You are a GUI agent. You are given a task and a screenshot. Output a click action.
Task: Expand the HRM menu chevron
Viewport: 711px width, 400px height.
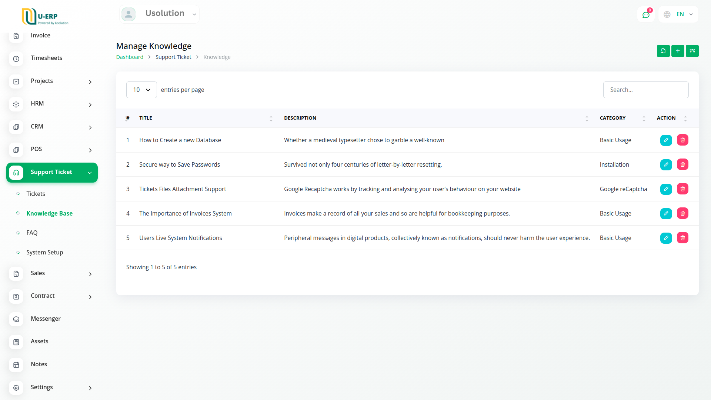[90, 105]
